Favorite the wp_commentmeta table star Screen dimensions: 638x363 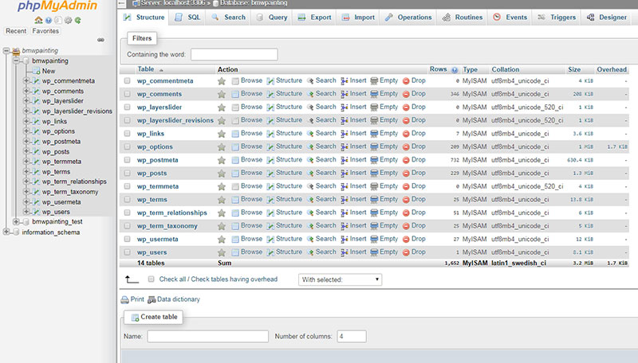[x=222, y=81]
